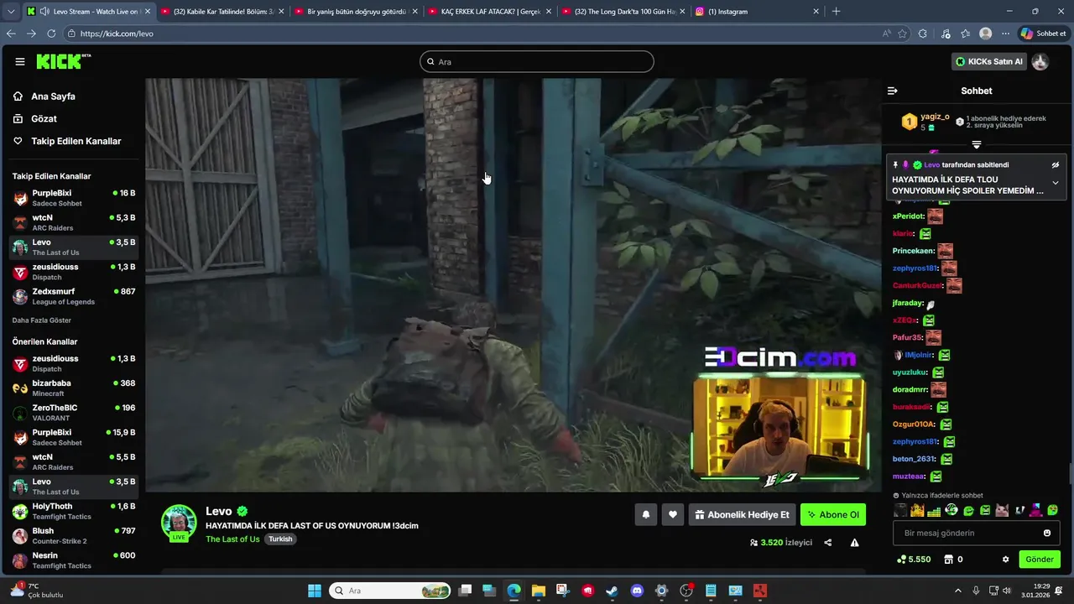This screenshot has width=1074, height=604.
Task: Open HolyThoth Teamfight Tactics channel
Action: [74, 511]
